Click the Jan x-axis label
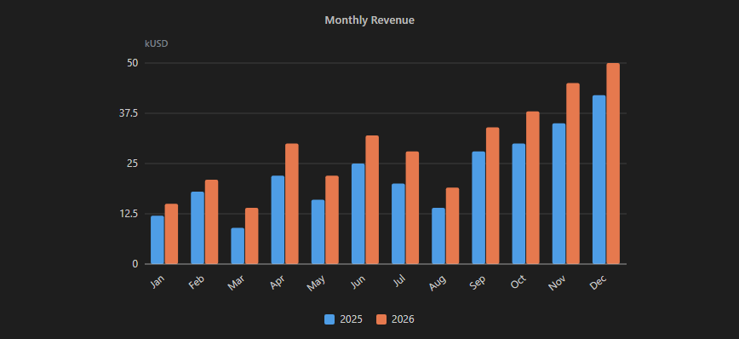The height and width of the screenshot is (339, 739). 158,281
